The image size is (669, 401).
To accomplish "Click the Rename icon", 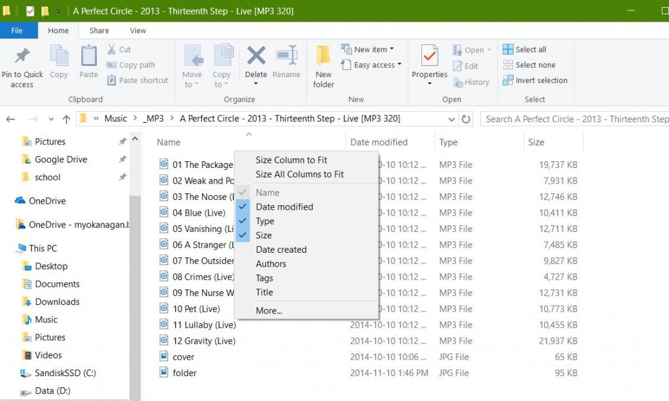I will click(286, 56).
